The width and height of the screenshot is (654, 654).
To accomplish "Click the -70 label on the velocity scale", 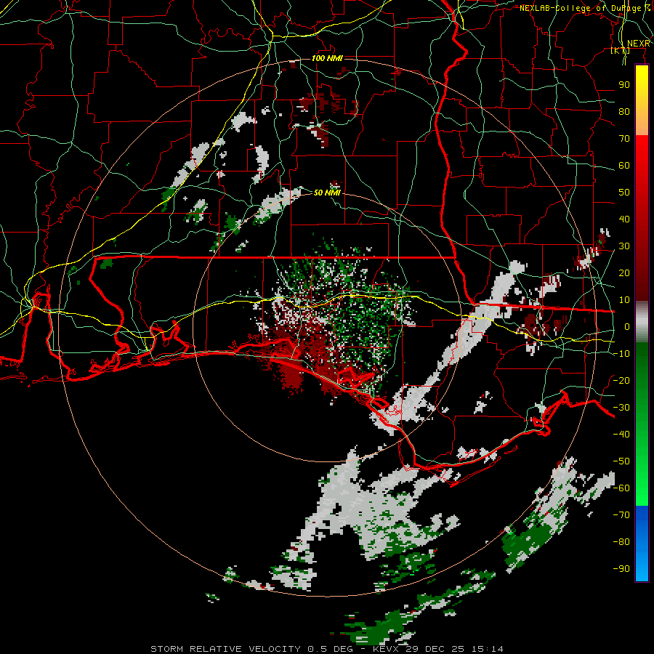I will pyautogui.click(x=621, y=515).
